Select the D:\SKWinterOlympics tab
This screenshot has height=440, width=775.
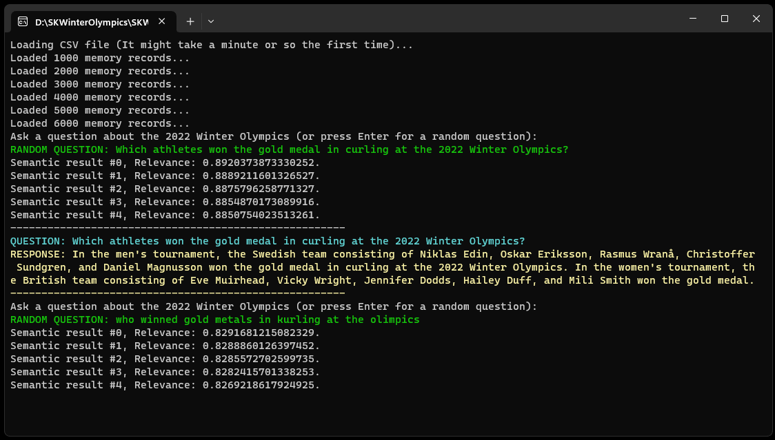pos(90,22)
